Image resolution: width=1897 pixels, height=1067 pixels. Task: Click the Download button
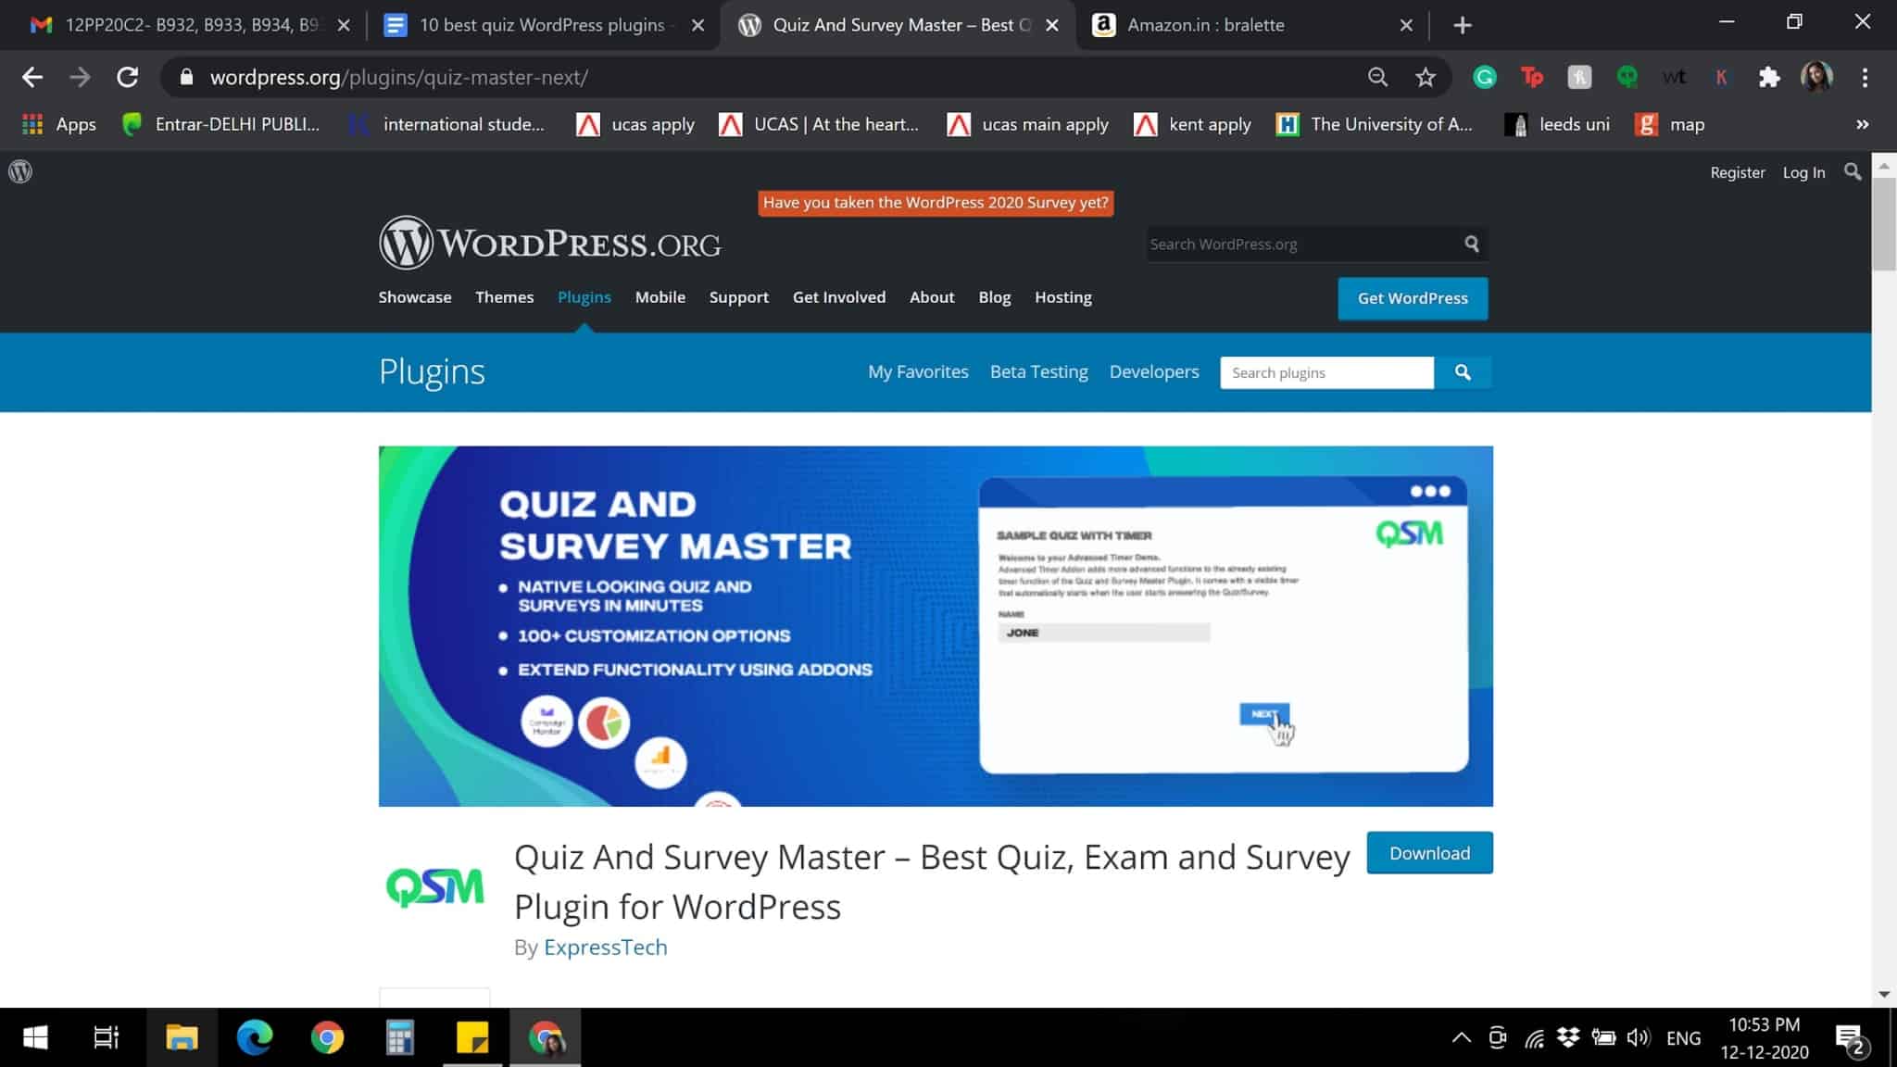[1429, 852]
